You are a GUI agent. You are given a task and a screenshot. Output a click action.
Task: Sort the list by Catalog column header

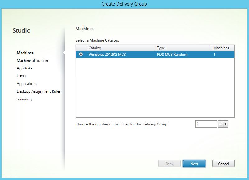coord(121,48)
